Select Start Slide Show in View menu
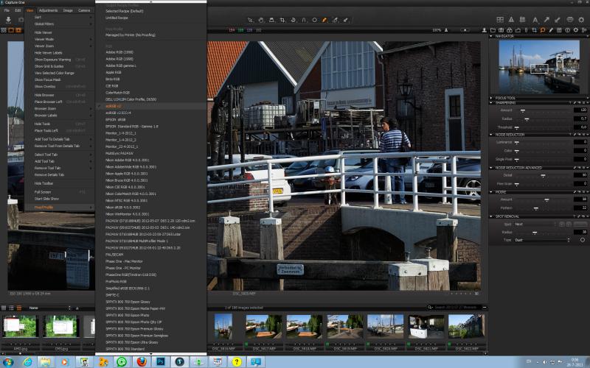Screen dimensions: 590x368 pyautogui.click(x=46, y=199)
